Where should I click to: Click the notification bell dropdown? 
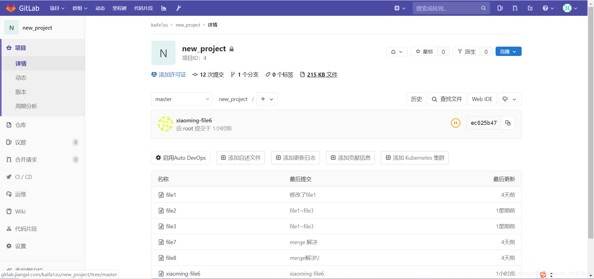click(x=397, y=52)
